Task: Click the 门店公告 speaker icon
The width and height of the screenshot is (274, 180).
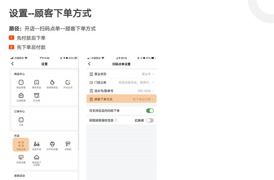Action: click(91, 82)
